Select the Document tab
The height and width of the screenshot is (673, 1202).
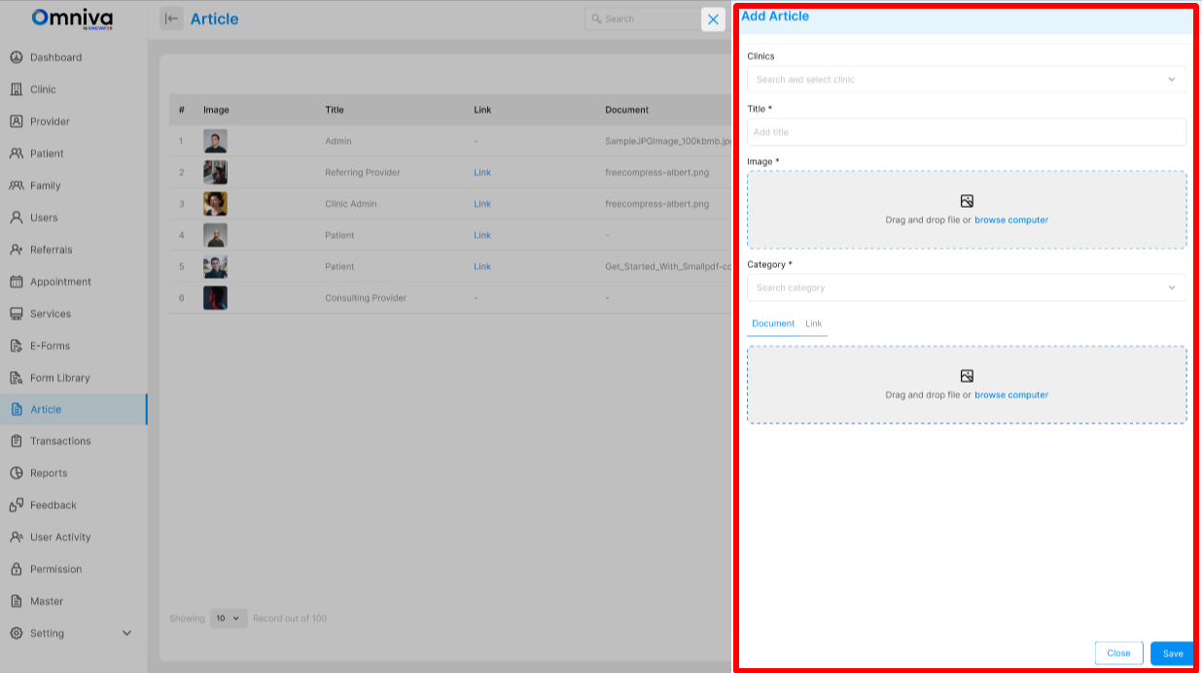point(772,323)
